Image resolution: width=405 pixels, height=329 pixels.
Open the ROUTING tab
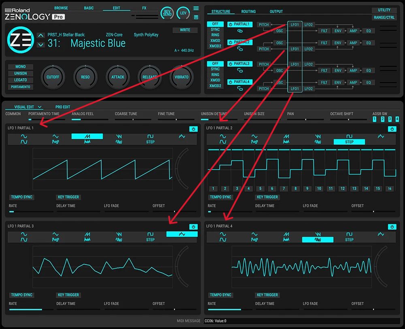click(x=248, y=11)
